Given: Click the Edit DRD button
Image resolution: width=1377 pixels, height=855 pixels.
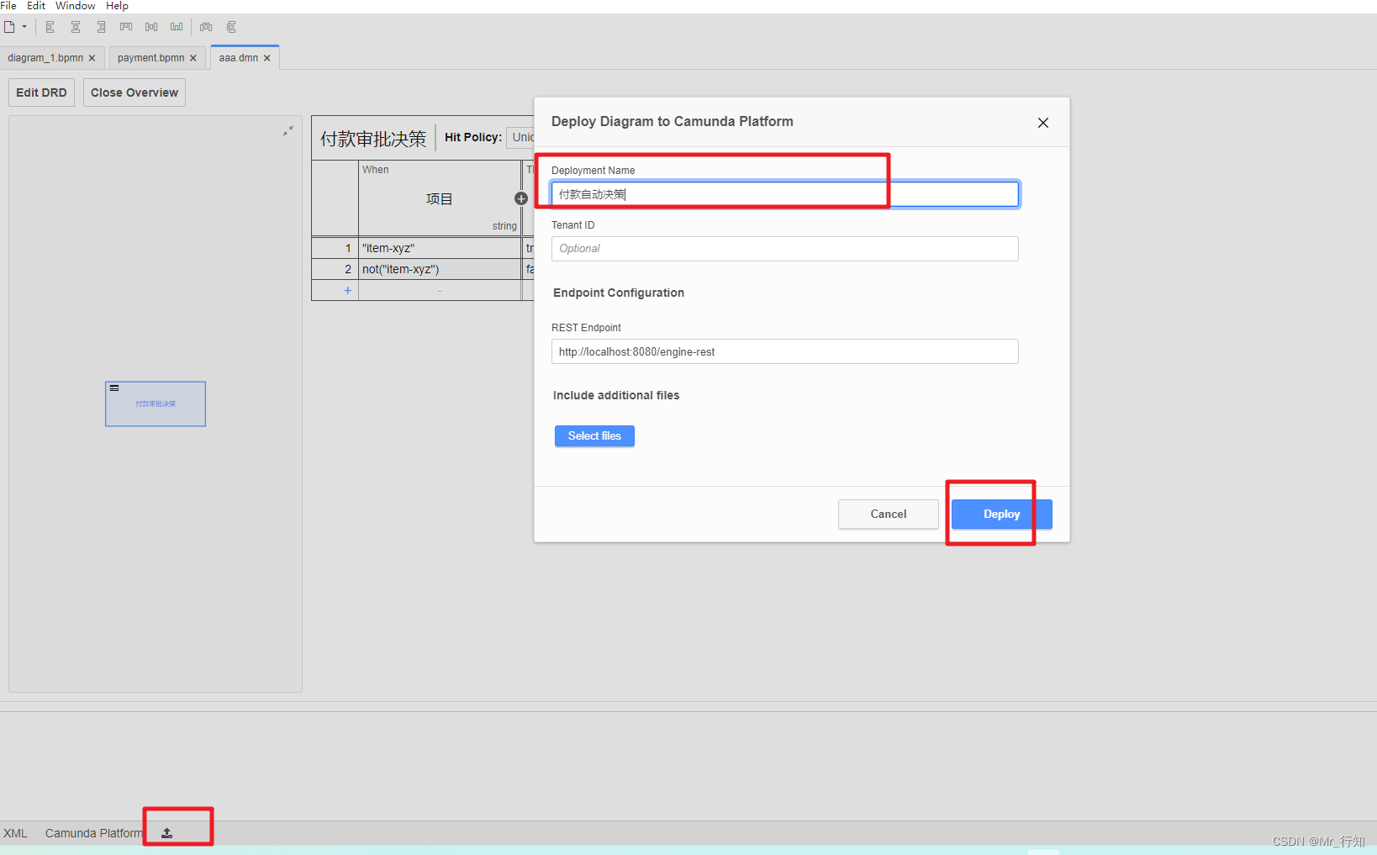Looking at the screenshot, I should [x=41, y=92].
